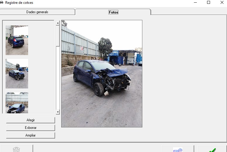Close the Registre de cotxes window
Screen dimensions: 227x152
(222, 3)
